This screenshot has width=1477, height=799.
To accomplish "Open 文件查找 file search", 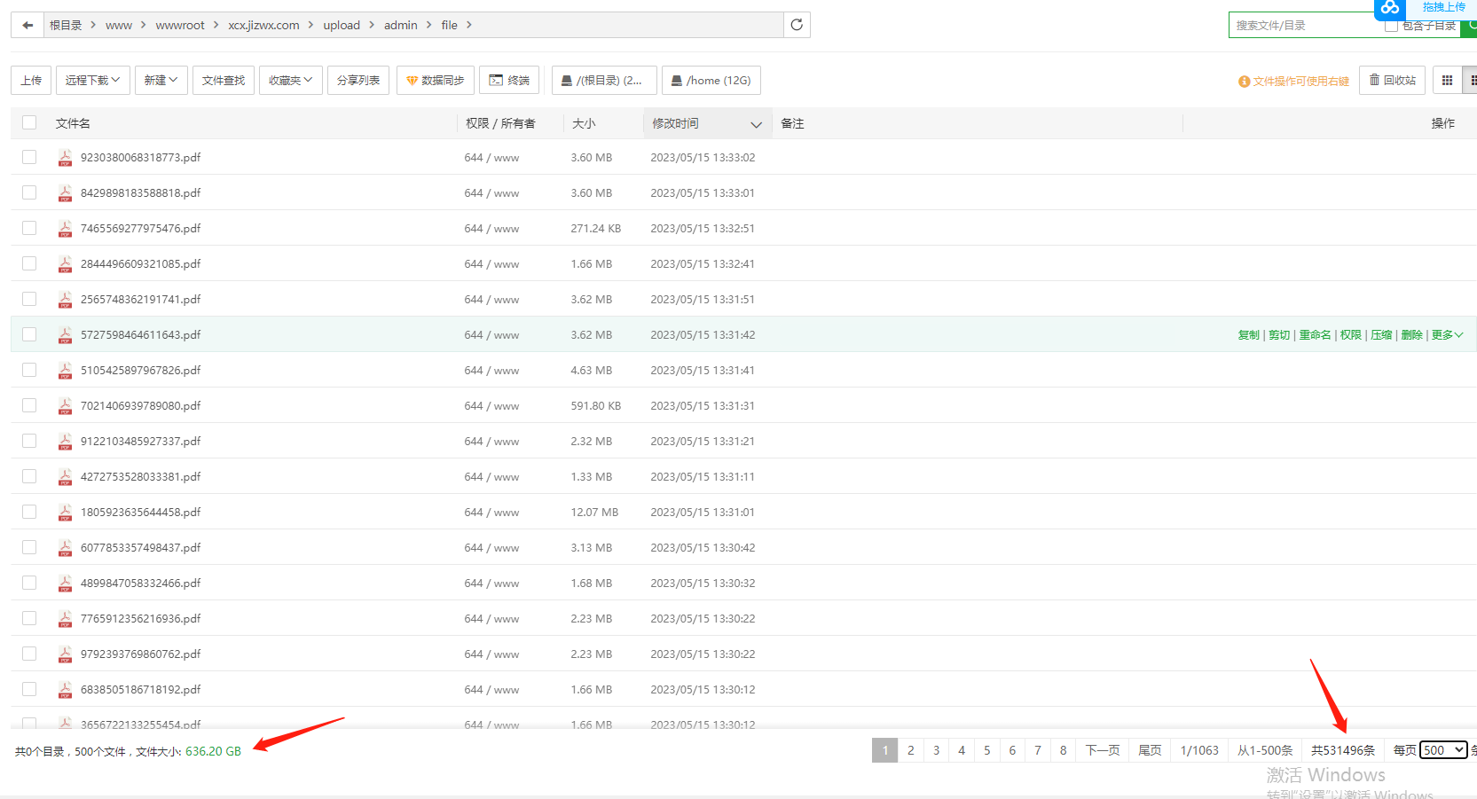I will 224,80.
